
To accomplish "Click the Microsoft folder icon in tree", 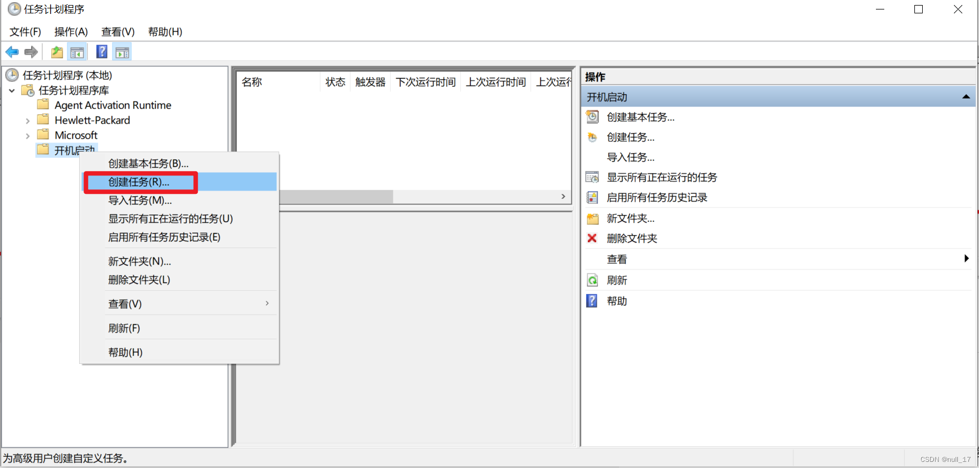I will click(43, 135).
